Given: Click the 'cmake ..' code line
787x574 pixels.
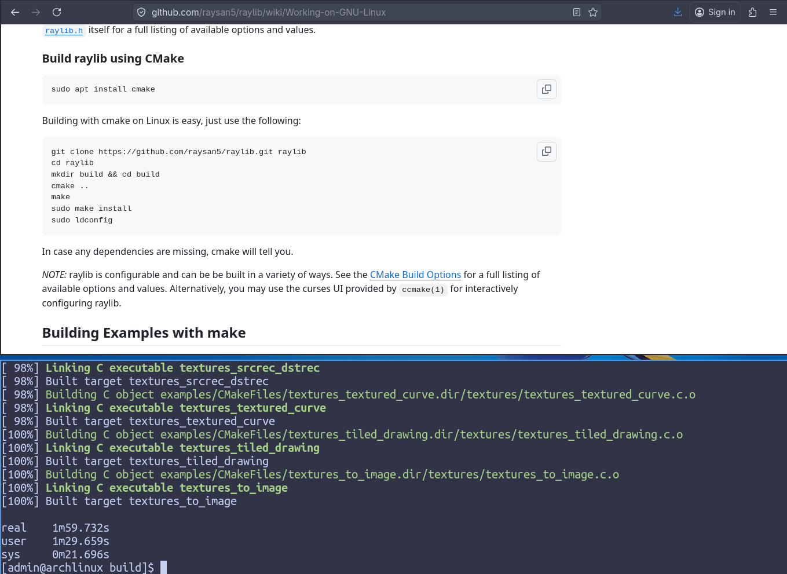Looking at the screenshot, I should pos(70,186).
